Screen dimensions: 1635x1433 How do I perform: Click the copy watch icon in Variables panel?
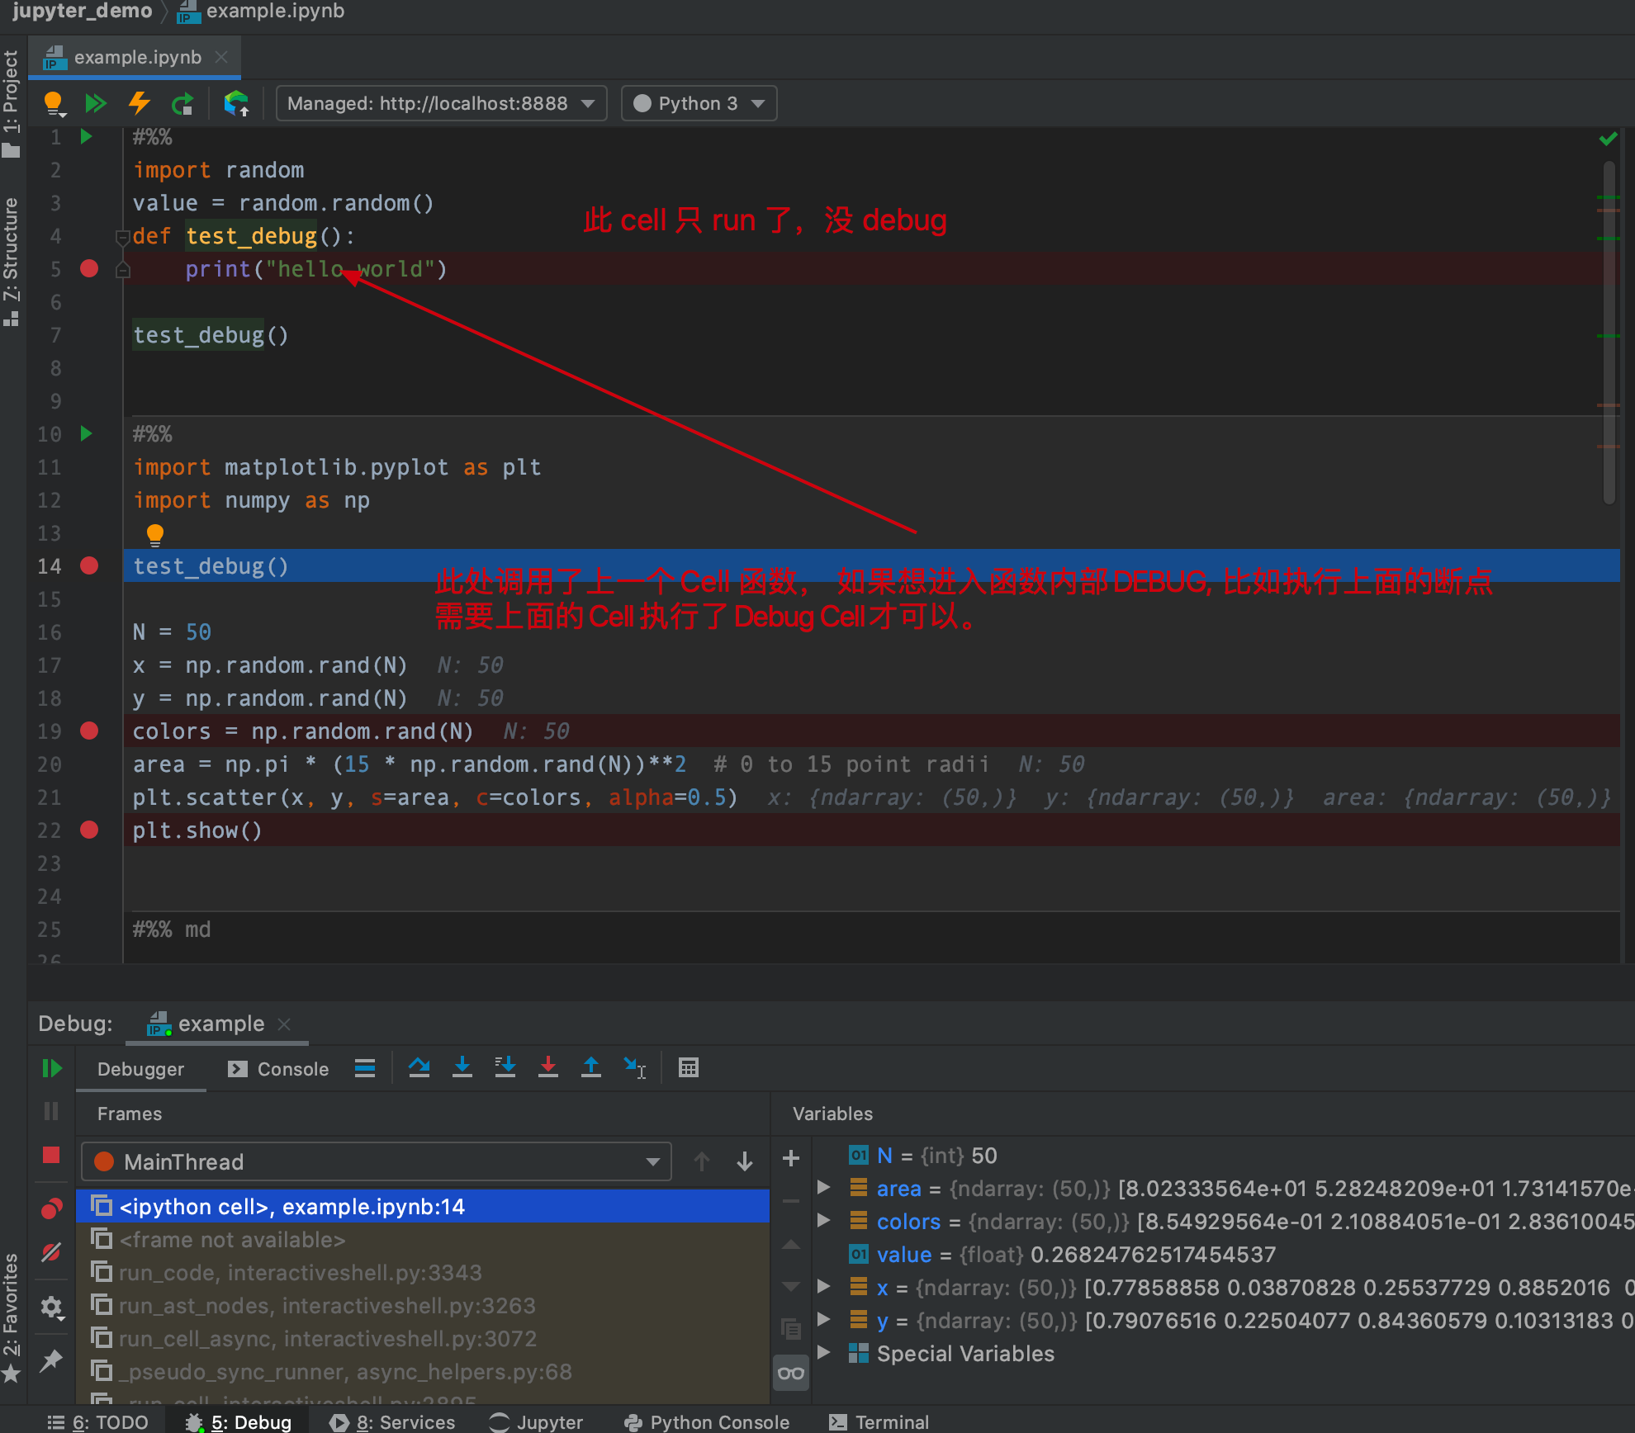791,1328
